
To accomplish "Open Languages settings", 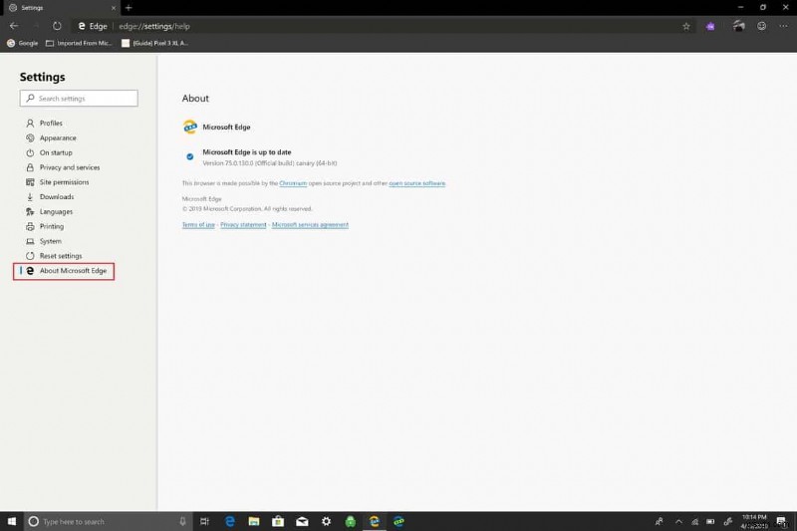I will [56, 211].
